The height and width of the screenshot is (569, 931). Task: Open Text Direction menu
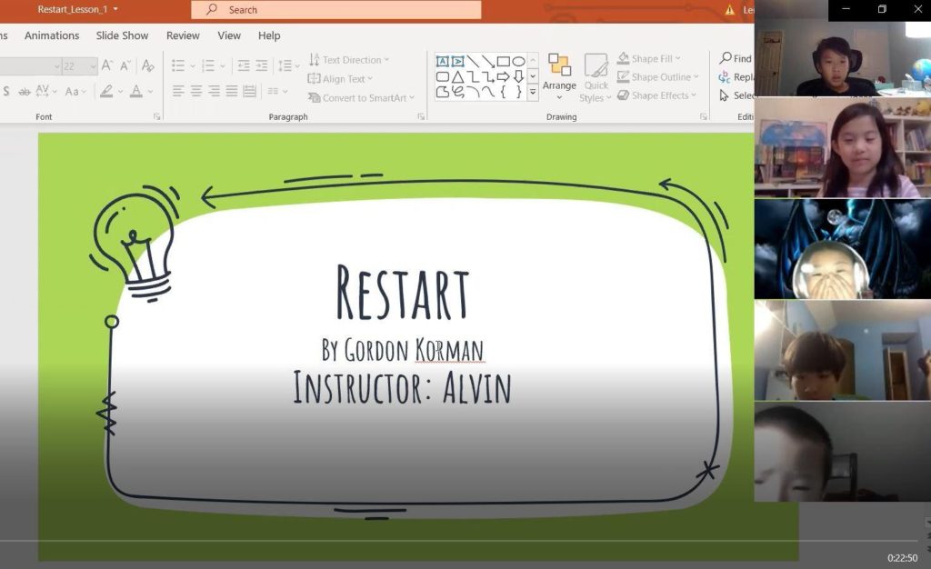[x=349, y=60]
